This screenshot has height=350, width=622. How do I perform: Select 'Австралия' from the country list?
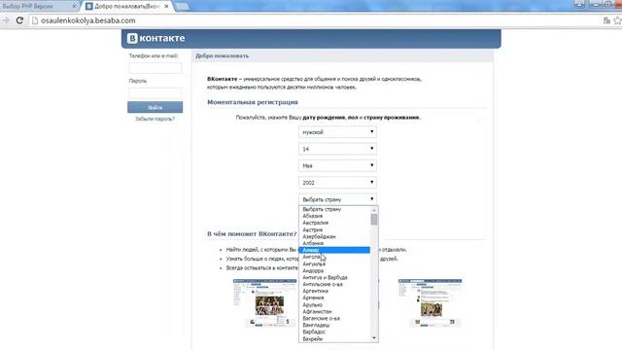334,223
